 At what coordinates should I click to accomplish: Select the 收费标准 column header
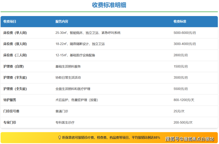[180, 22]
